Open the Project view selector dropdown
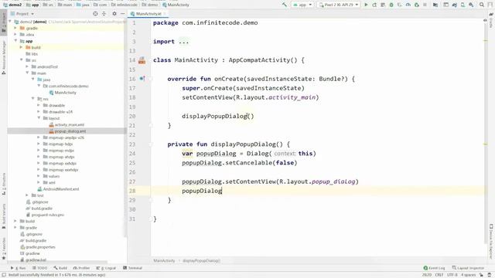This screenshot has height=278, width=495. (x=22, y=14)
